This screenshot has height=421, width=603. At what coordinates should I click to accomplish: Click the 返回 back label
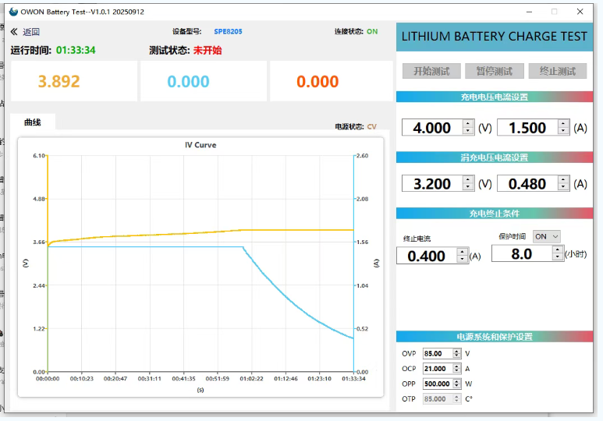point(31,32)
